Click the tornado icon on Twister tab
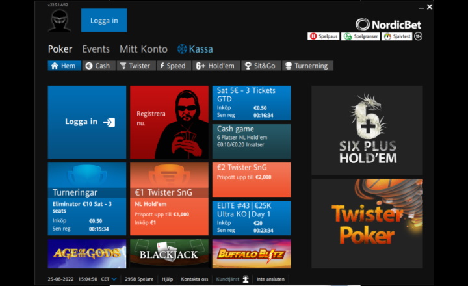This screenshot has width=468, height=286. tap(123, 66)
